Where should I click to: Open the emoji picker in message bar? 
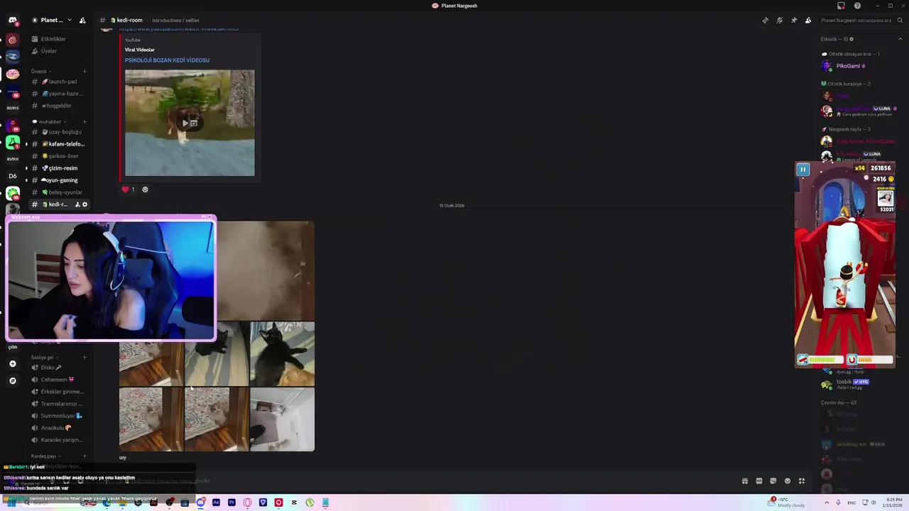[x=787, y=481]
